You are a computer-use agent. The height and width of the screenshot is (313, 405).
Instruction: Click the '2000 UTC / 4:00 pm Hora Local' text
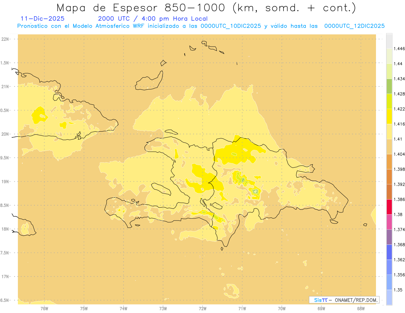coord(153,19)
